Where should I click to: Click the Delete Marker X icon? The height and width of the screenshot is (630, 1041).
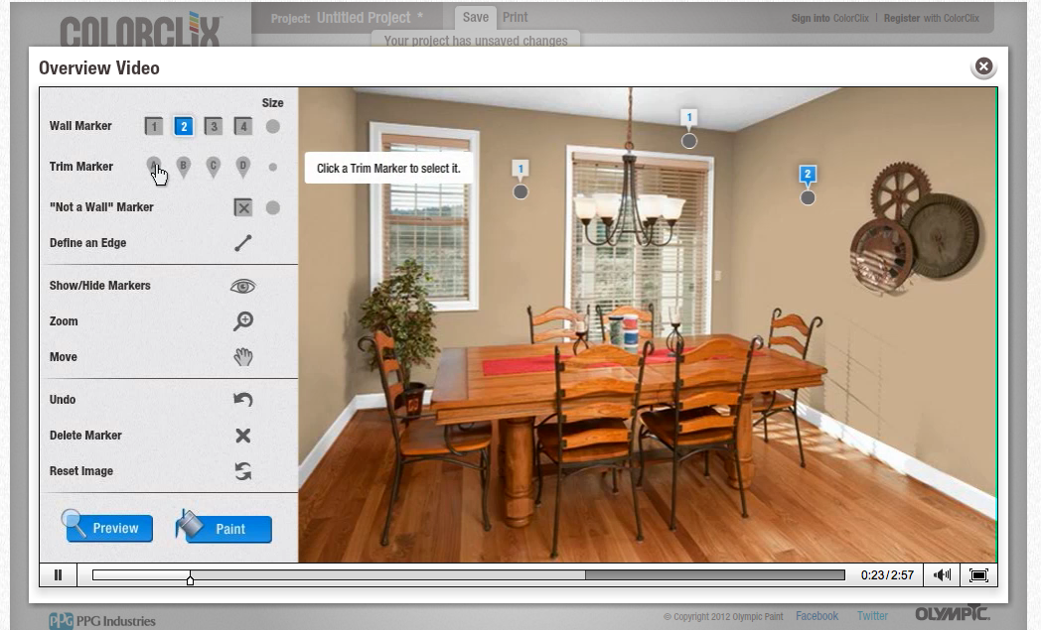(243, 435)
